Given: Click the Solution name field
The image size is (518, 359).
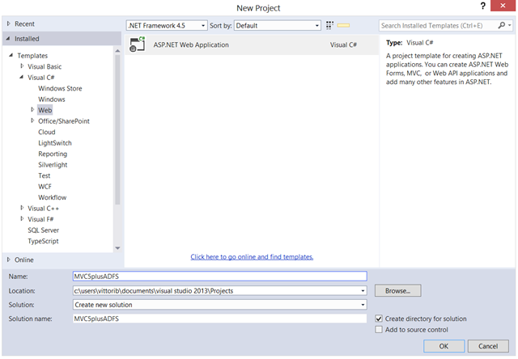Looking at the screenshot, I should (219, 319).
